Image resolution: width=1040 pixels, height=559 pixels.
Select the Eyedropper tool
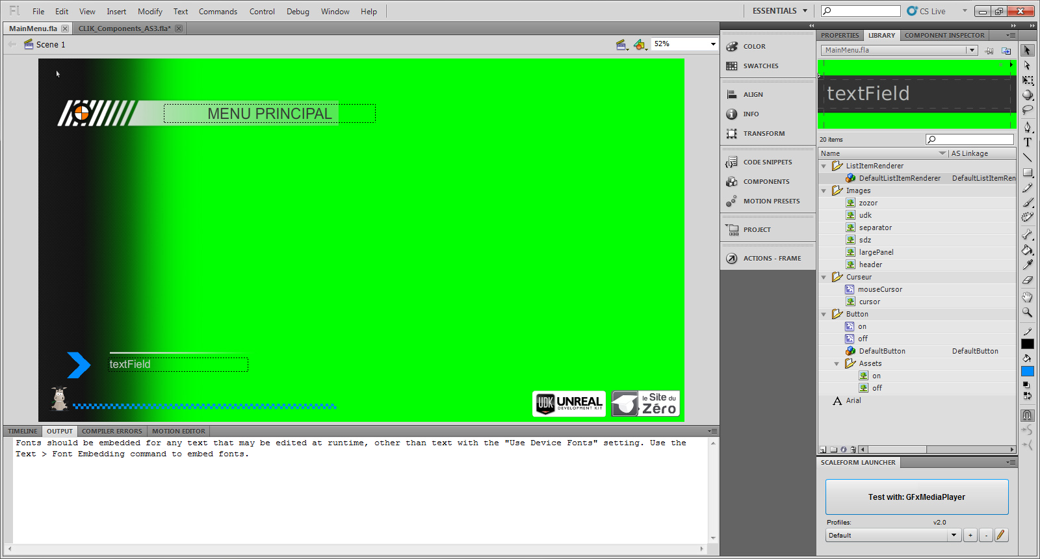pyautogui.click(x=1028, y=265)
